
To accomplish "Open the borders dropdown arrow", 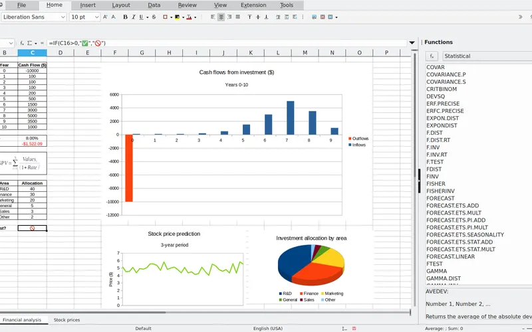I will click(171, 17).
